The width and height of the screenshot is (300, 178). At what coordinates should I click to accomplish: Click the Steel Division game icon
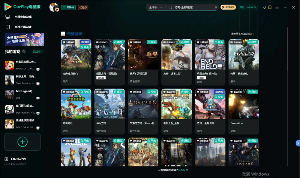9,80
